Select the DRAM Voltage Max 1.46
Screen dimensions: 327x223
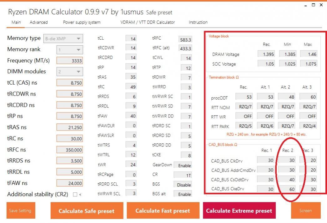pyautogui.click(x=309, y=54)
